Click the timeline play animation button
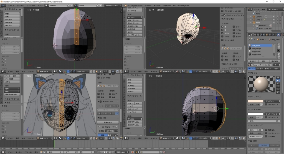Screen dimensions: 284x154 pyautogui.click(x=107, y=152)
